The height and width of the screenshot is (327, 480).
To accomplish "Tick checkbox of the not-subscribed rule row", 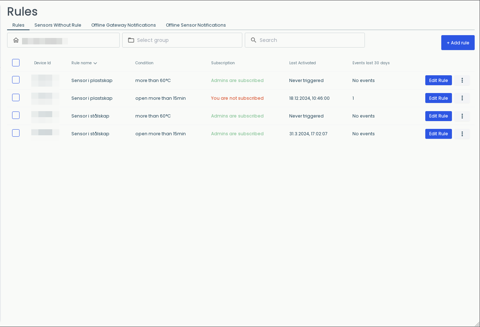I will tap(16, 98).
